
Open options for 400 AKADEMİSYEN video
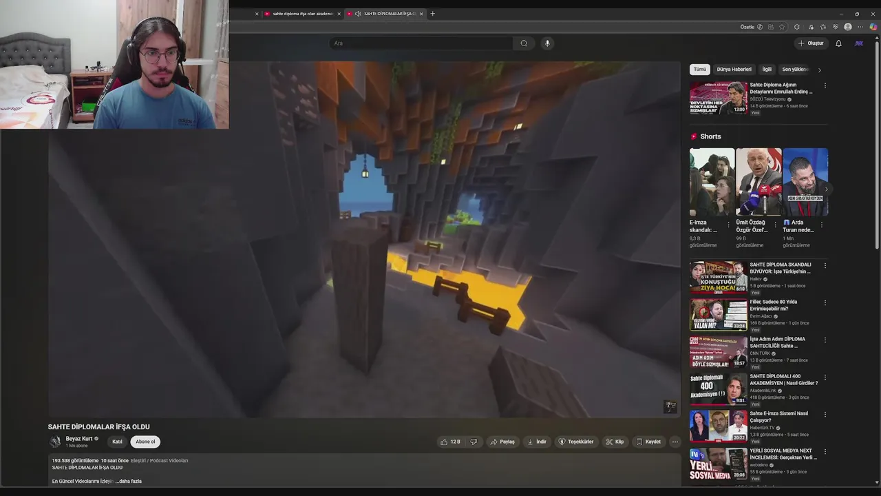coord(825,378)
